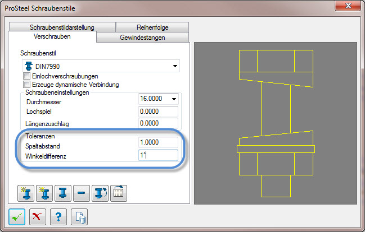This screenshot has height=232, width=365.
Task: Click the table with arrow icon
Action: pos(119,193)
